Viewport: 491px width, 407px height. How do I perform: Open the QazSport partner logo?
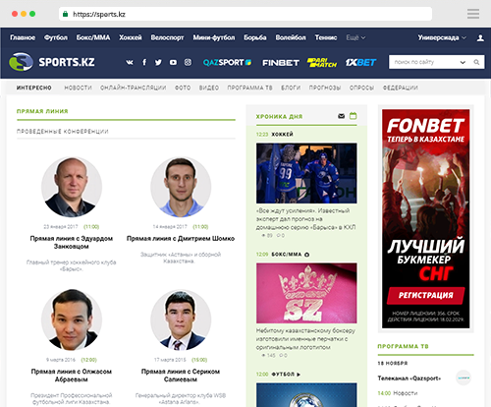[x=227, y=62]
